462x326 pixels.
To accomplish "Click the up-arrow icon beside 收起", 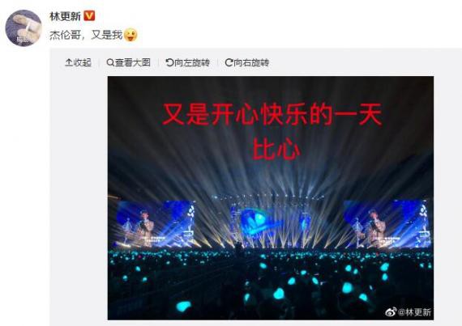I will click(69, 62).
